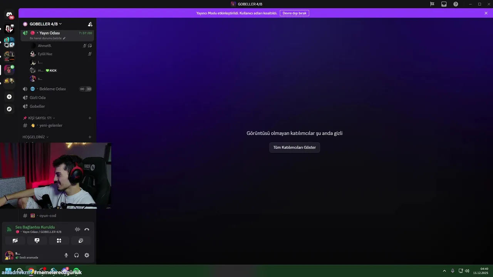This screenshot has height=277, width=493.
Task: Click Devre dışı bırak in streamer banner
Action: 294,13
